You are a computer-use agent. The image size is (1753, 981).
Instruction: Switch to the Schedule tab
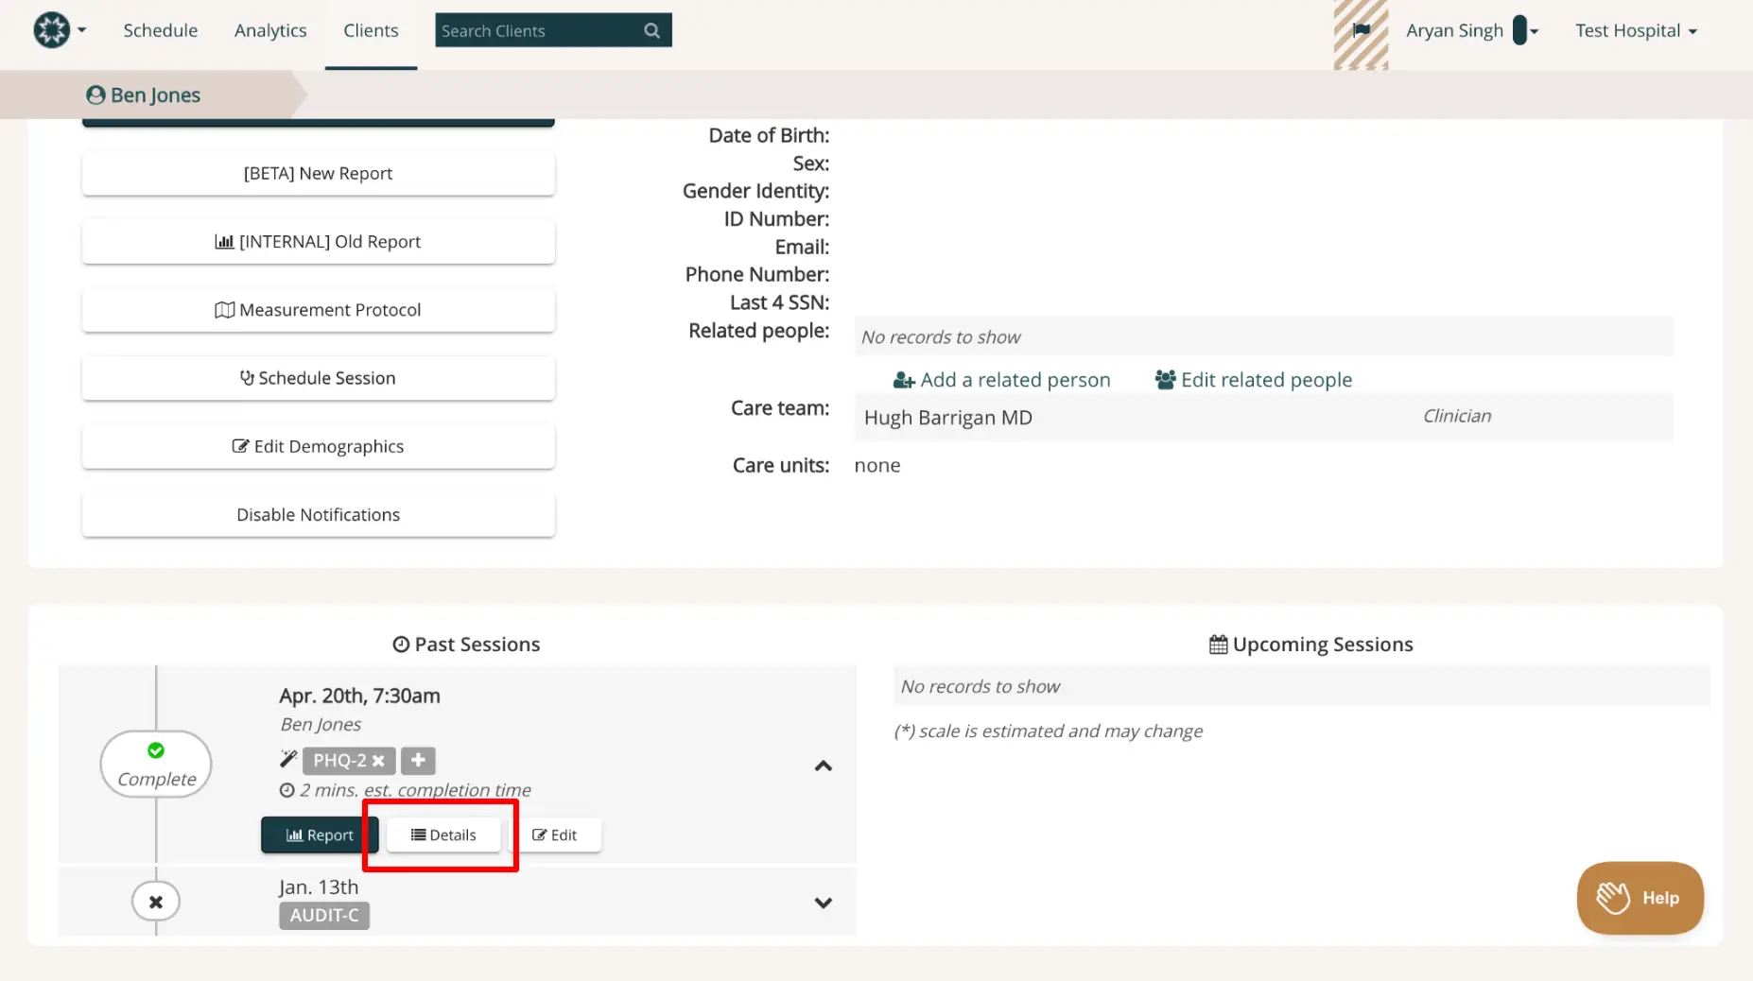[x=160, y=30]
